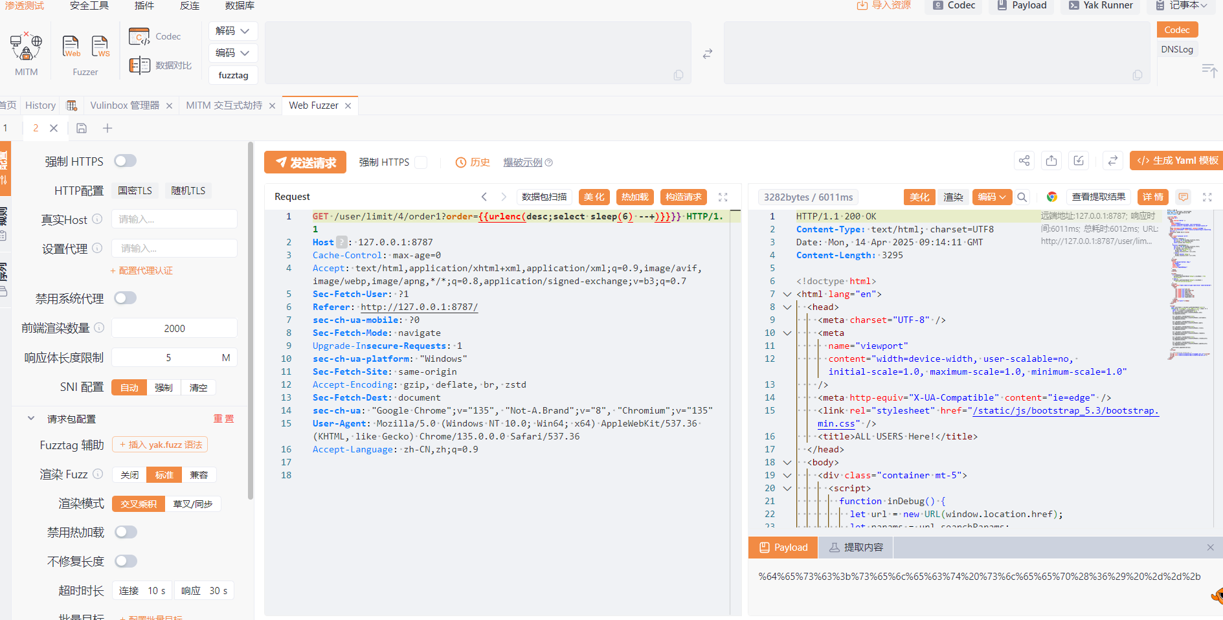Toggle the 强制 HTTPS switch in sidebar
Screen dimensions: 1223x620
125,161
